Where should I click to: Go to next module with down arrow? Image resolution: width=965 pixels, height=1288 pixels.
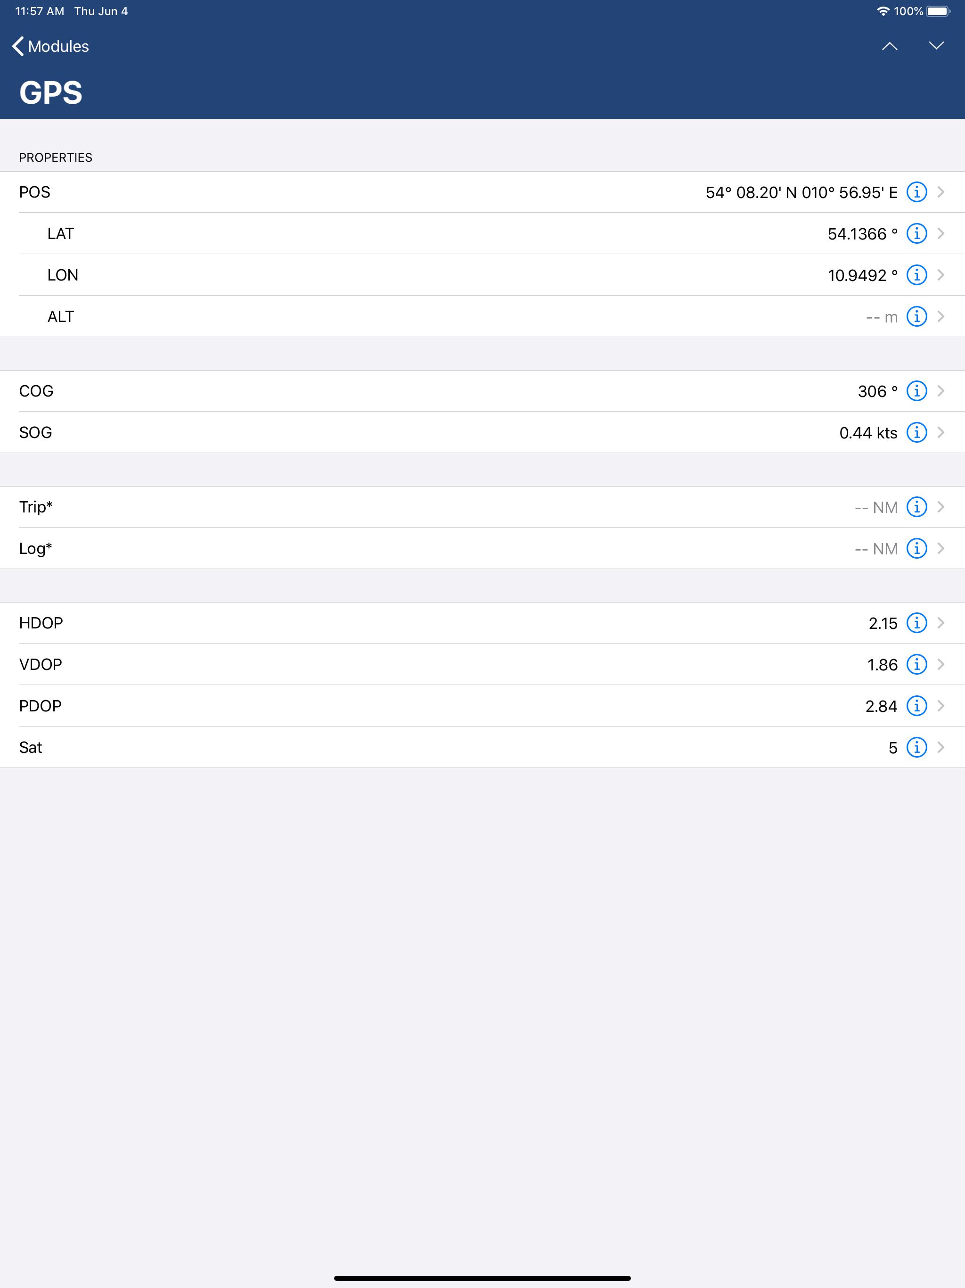(936, 46)
